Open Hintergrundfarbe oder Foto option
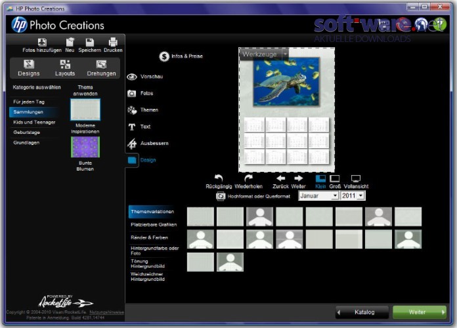Screen dimensions: 457x328 pos(155,251)
